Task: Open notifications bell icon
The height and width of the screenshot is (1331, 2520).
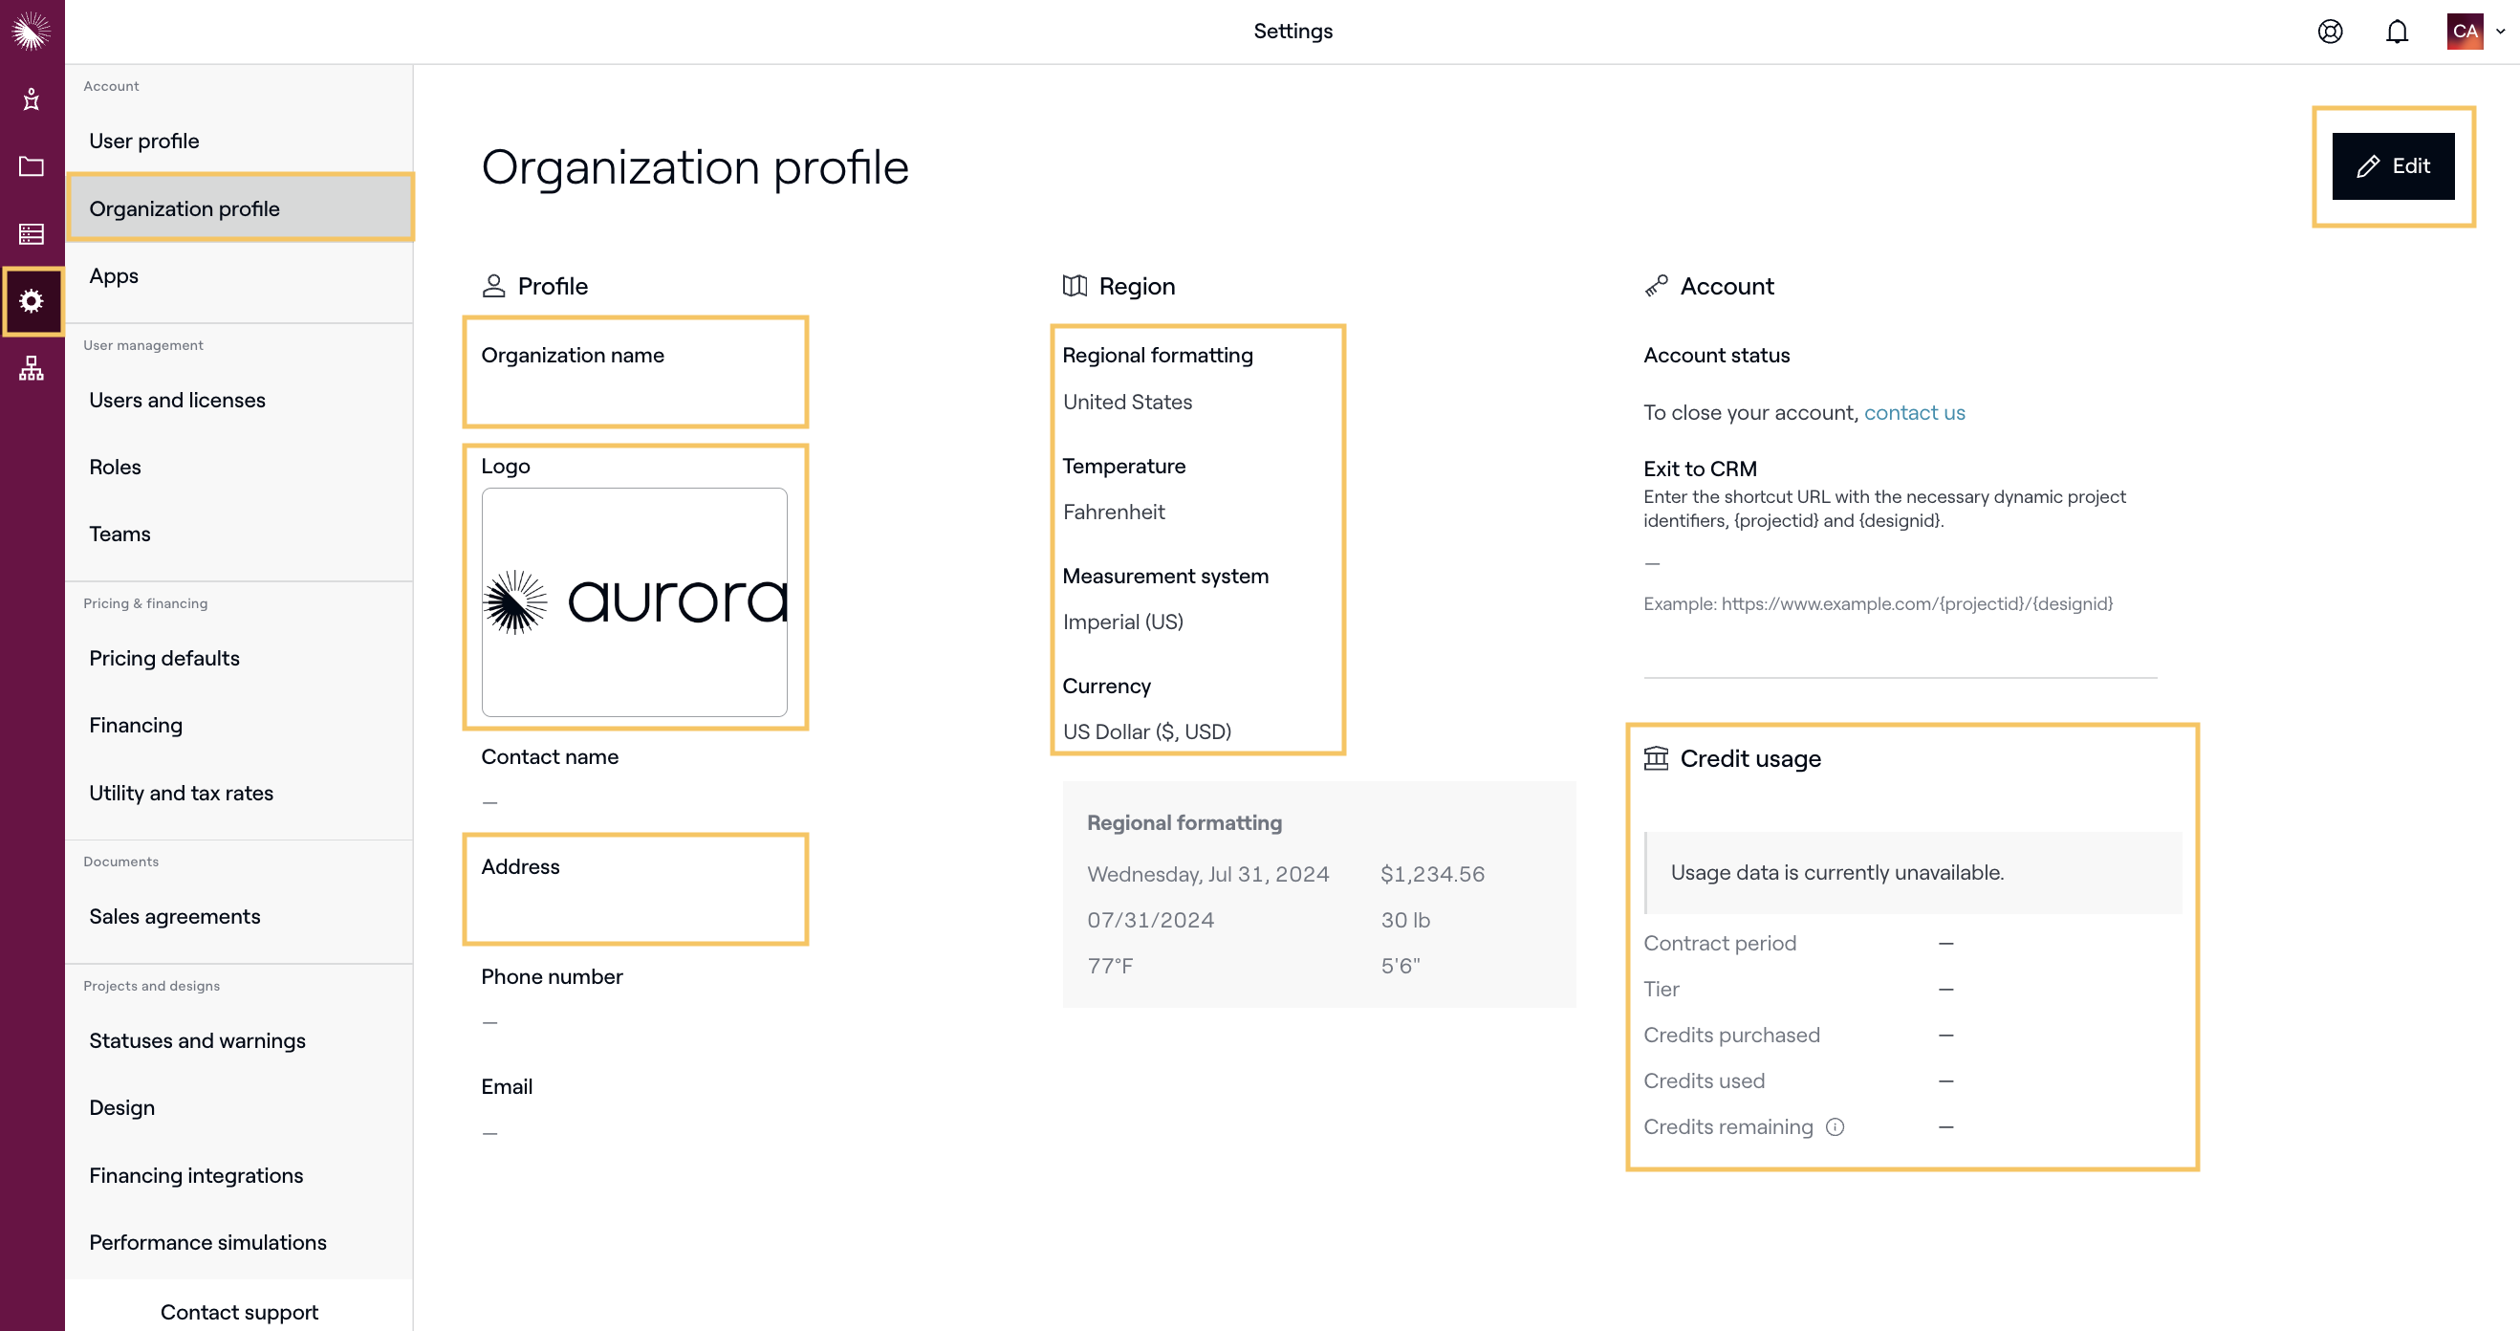Action: pyautogui.click(x=2397, y=32)
